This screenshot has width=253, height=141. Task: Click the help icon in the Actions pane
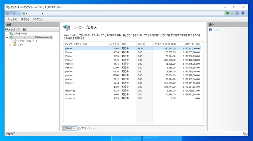click(x=210, y=30)
